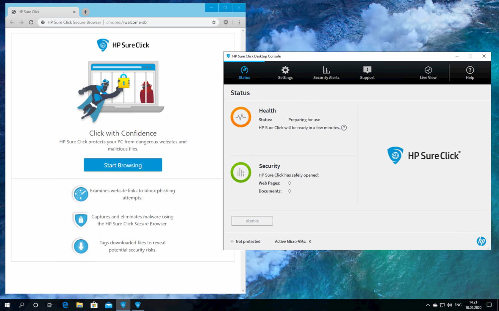Expand hidden system tray icons
Image resolution: width=499 pixels, height=311 pixels.
coord(428,305)
